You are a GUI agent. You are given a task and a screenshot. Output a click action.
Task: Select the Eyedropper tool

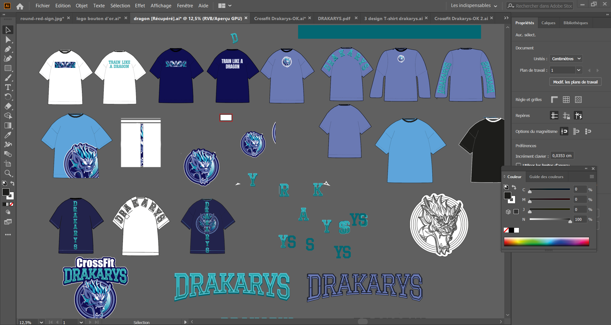click(8, 135)
